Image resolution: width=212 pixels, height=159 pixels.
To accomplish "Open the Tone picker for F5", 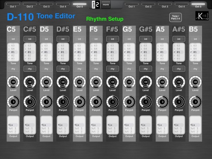I will tap(96, 52).
